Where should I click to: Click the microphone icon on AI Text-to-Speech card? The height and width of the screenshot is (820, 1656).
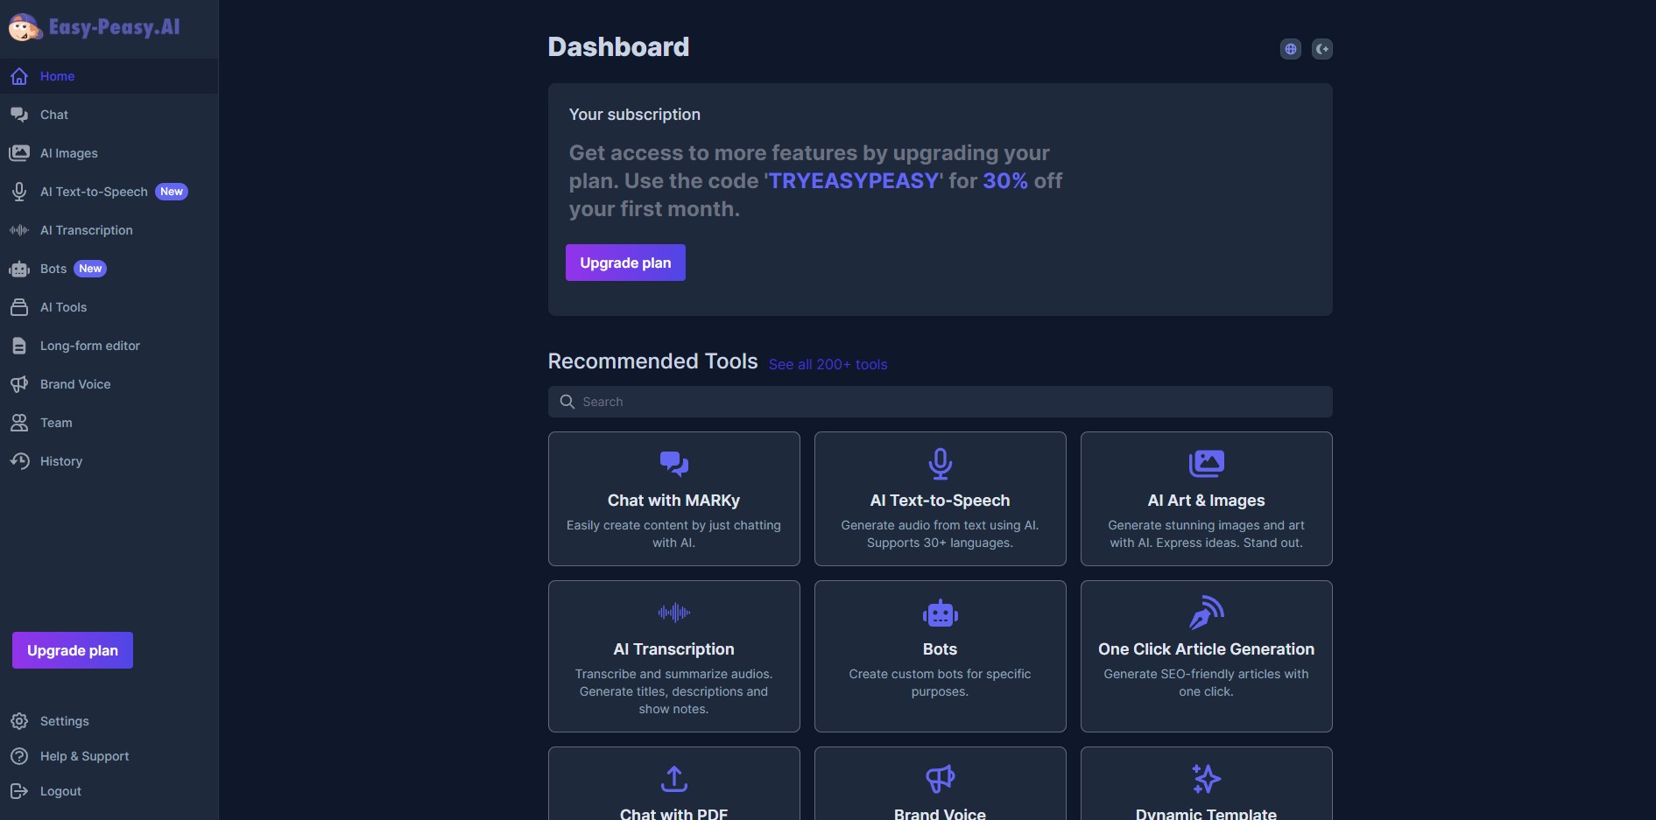[x=941, y=464]
